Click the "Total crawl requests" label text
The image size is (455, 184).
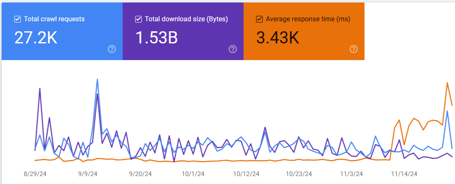coord(54,19)
